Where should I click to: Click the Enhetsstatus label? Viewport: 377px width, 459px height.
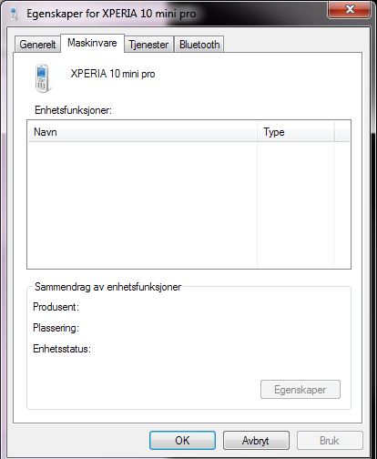click(x=62, y=349)
